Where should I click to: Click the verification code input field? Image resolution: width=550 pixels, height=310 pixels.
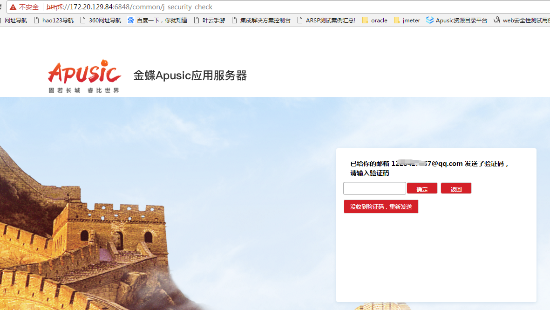374,188
